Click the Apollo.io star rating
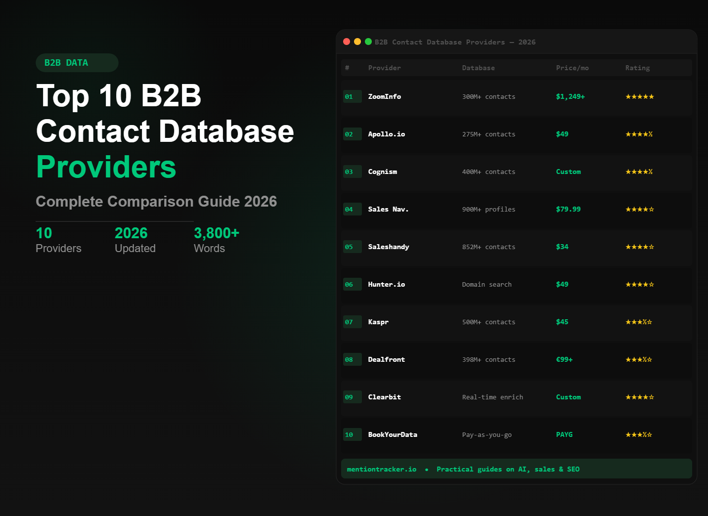The width and height of the screenshot is (708, 516). pos(639,134)
